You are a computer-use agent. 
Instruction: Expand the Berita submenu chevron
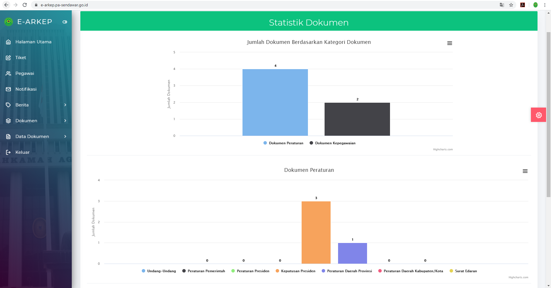[65, 105]
